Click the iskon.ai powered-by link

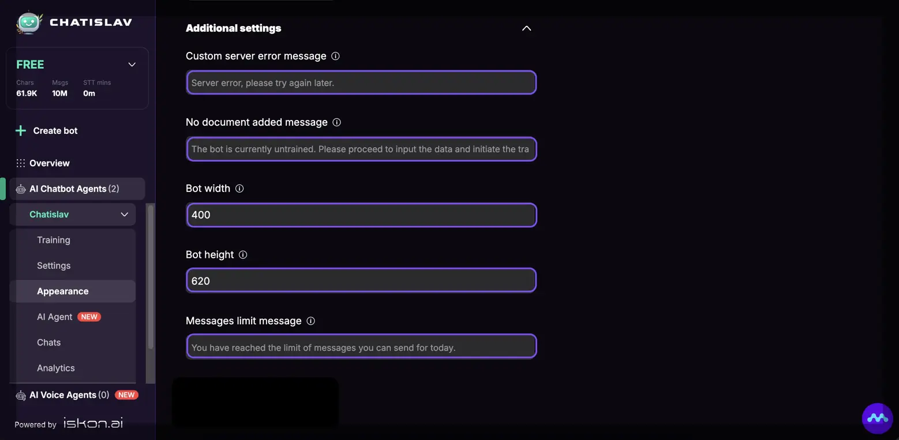click(93, 423)
